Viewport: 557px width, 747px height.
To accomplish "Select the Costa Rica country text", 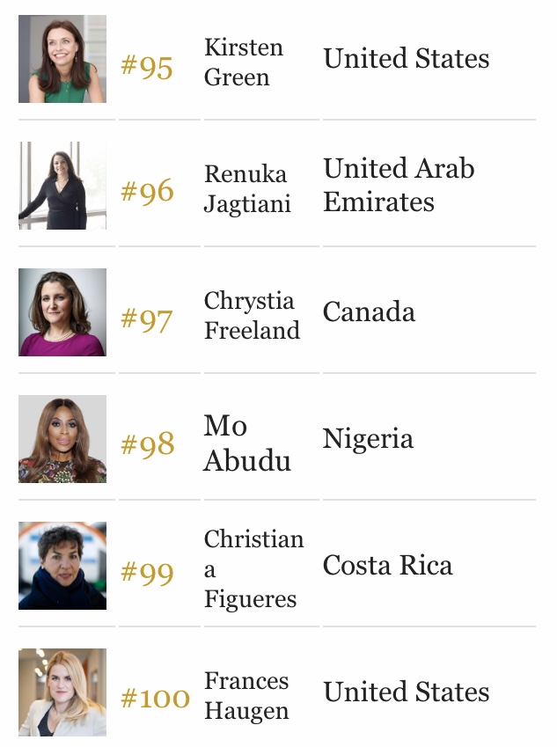I will pyautogui.click(x=387, y=565).
